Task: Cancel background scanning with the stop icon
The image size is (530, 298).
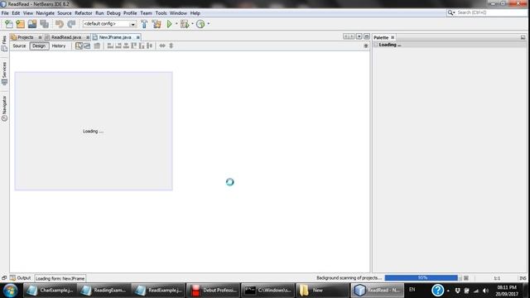Action: [466, 278]
